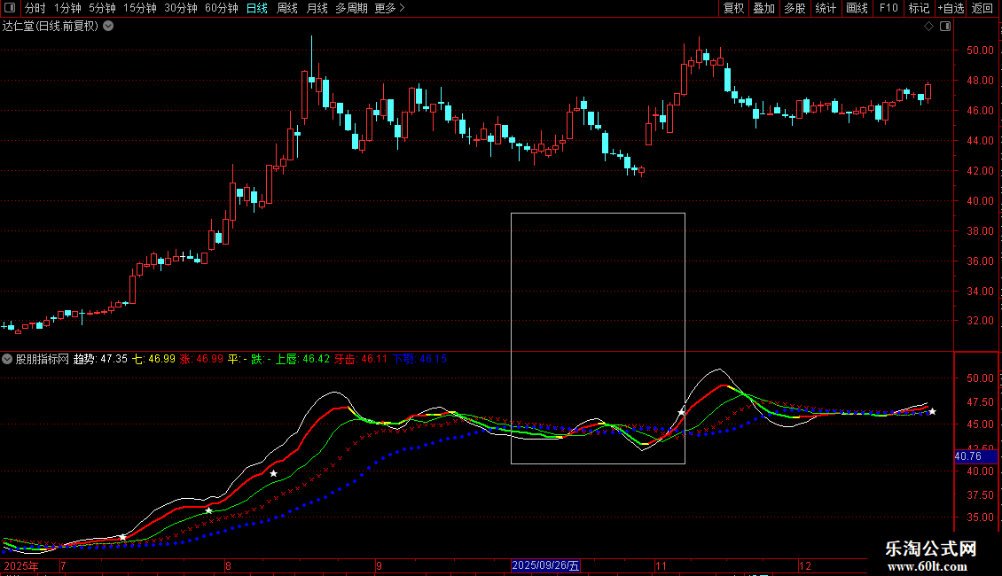Switch chart to 周线 weekly view
Viewport: 1002px width, 576px height.
point(287,8)
